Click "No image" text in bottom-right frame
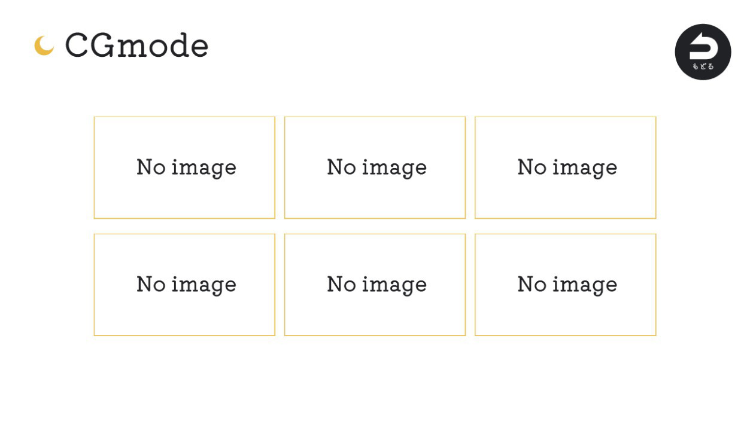This screenshot has width=750, height=421. (567, 285)
